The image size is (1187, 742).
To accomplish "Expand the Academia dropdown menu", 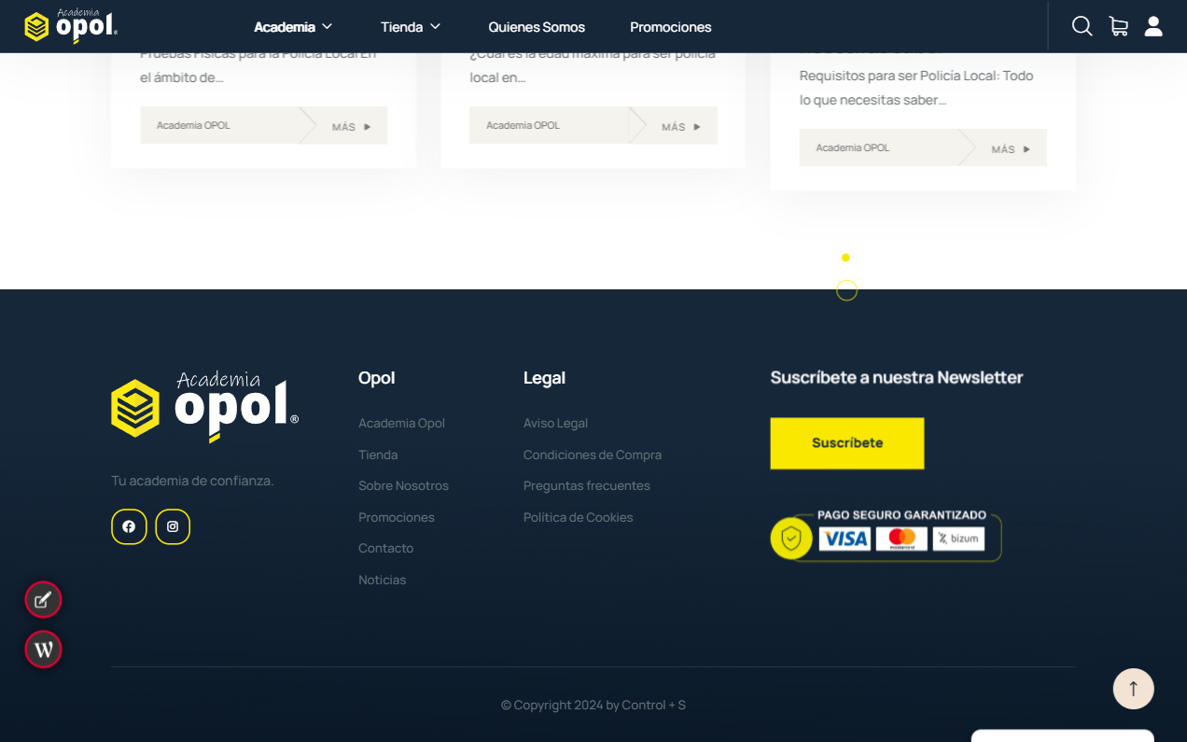I will pos(293,27).
